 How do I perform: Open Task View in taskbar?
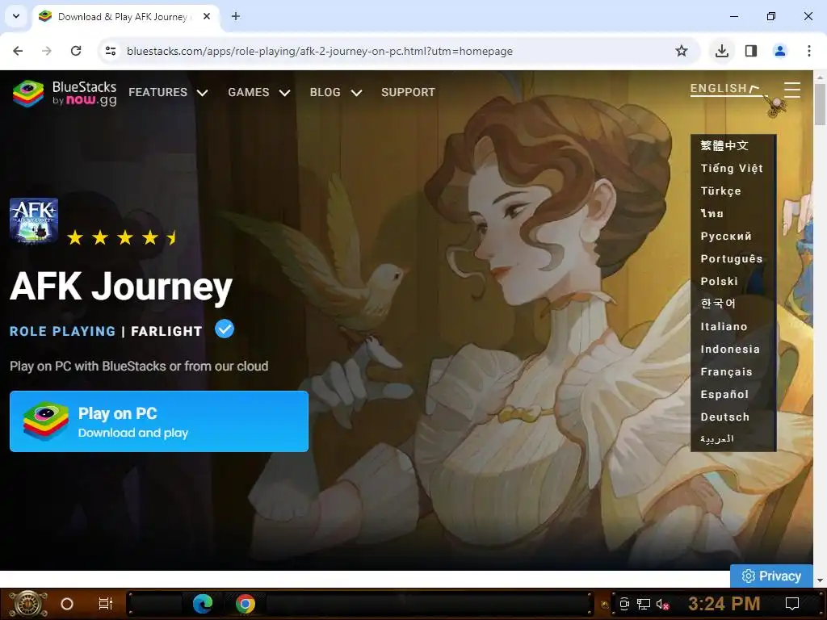point(106,604)
